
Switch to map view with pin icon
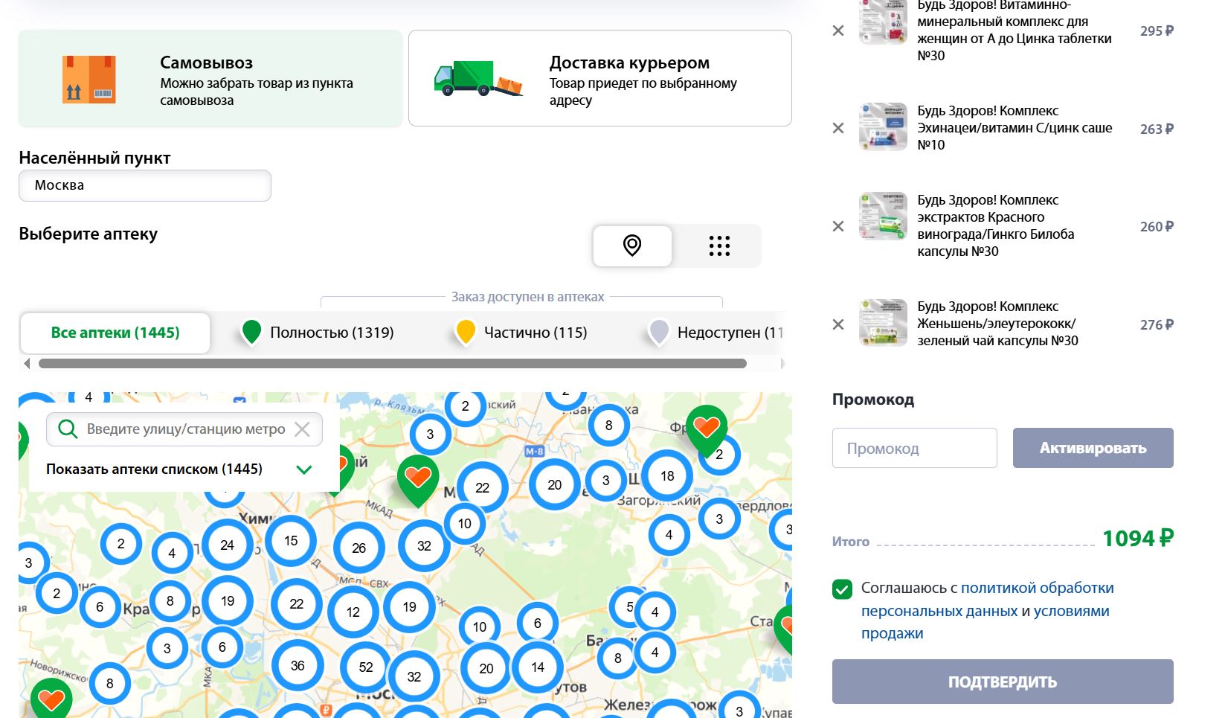pyautogui.click(x=632, y=246)
